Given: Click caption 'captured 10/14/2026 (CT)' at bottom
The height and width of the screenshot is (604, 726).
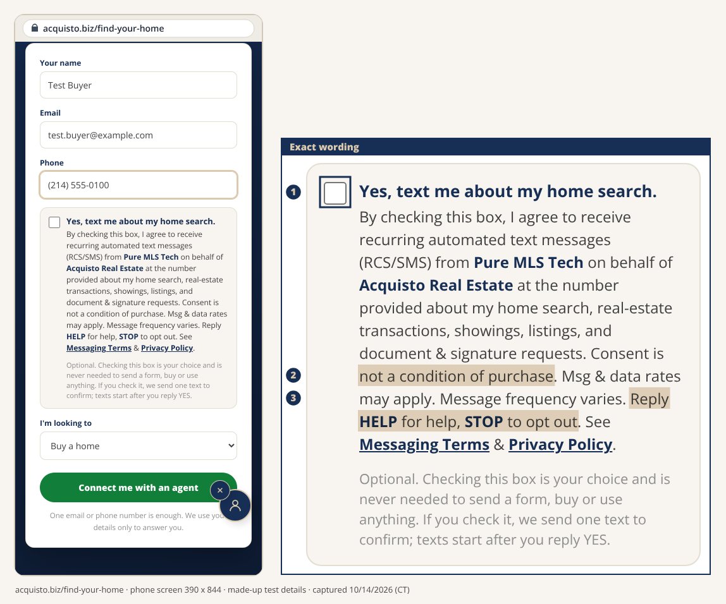Looking at the screenshot, I should click(360, 589).
